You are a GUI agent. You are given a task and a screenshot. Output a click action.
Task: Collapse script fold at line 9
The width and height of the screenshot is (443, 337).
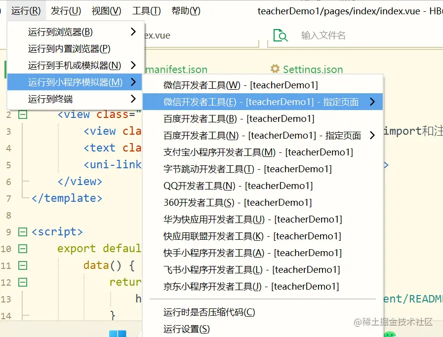tap(23, 232)
